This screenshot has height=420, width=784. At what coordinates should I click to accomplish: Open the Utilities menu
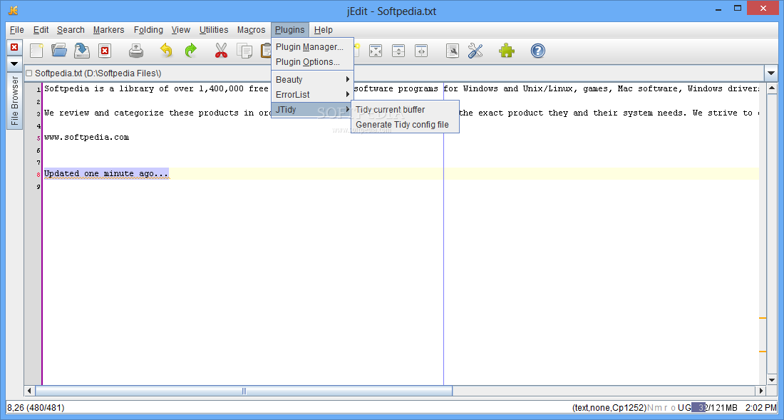pos(214,30)
